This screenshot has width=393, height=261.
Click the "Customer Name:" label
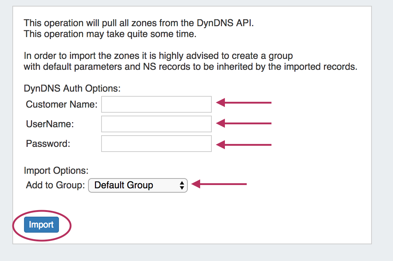point(62,105)
